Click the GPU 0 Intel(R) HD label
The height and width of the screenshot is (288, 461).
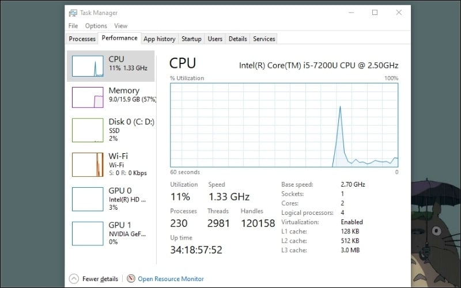tap(127, 199)
